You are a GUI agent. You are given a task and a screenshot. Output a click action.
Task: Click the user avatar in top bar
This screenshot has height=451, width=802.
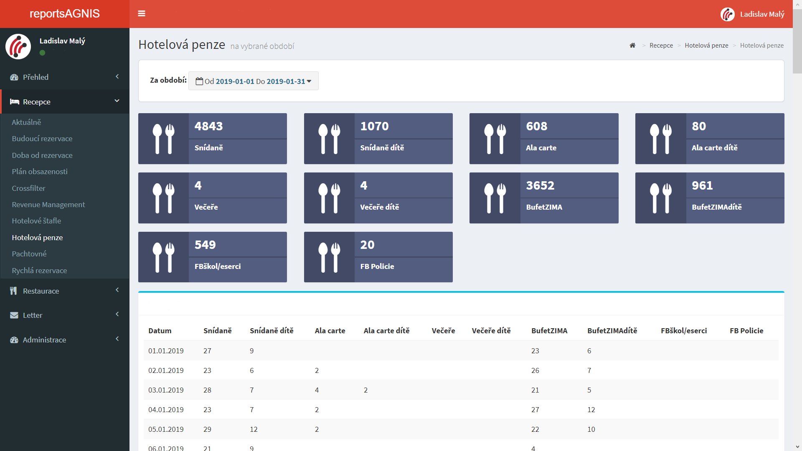[727, 14]
